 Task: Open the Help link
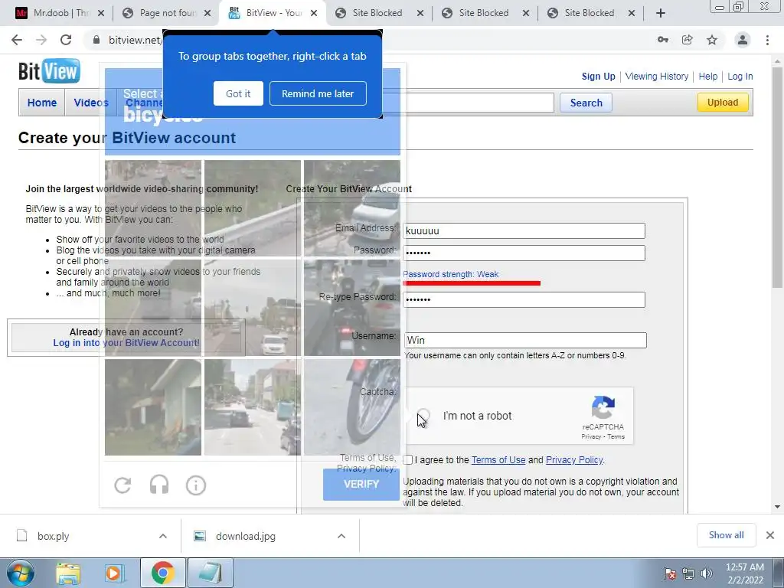coord(708,77)
